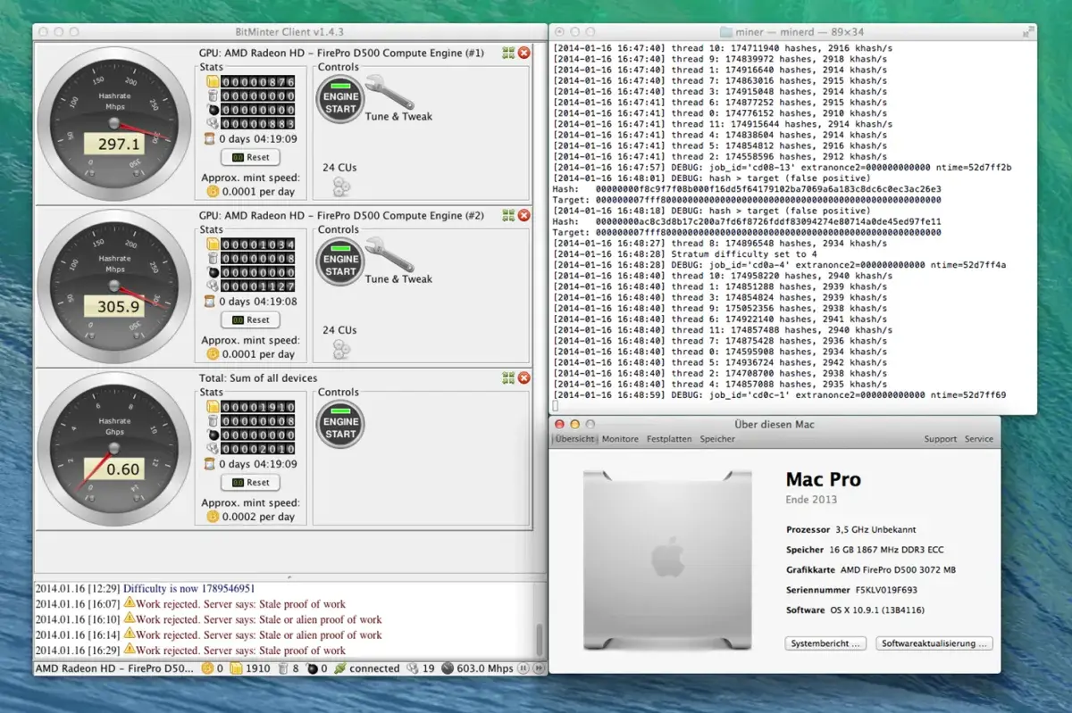Open the Festplatten tab
Screen dimensions: 1072x713
point(669,439)
